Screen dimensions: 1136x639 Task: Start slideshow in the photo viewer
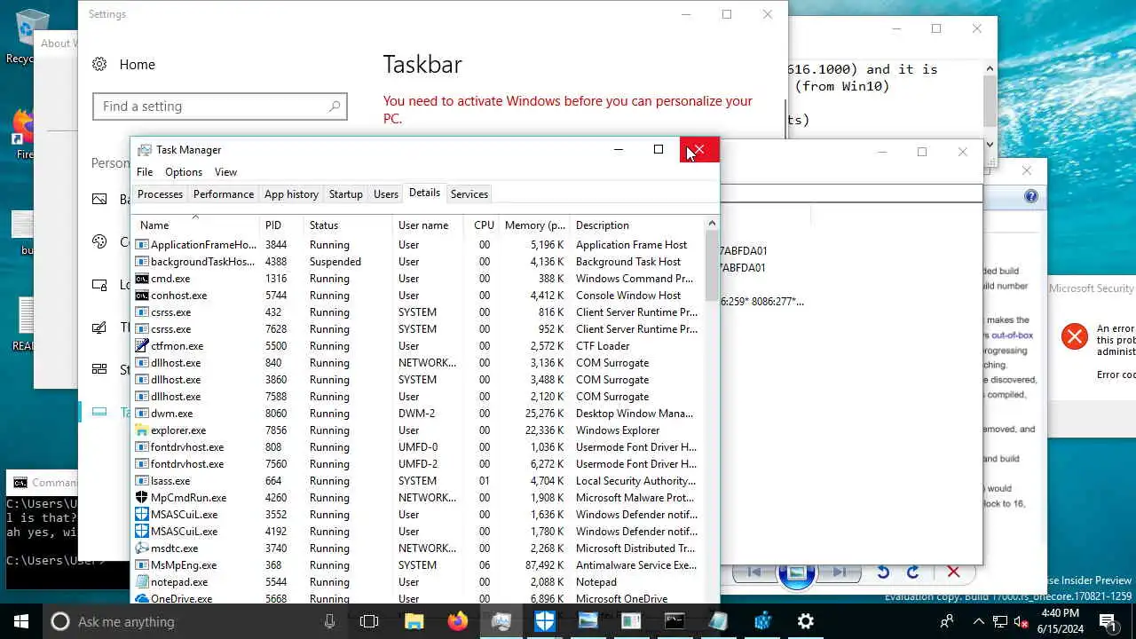click(796, 572)
